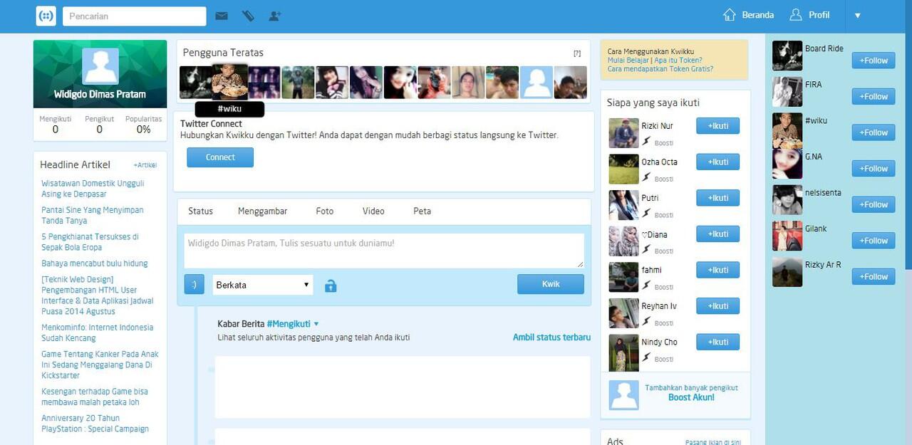912x445 pixels.
Task: Click Pasang Iklan di sini link
Action: [712, 442]
